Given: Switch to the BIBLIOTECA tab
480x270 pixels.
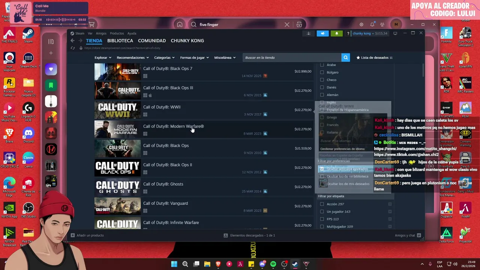Looking at the screenshot, I should [120, 40].
